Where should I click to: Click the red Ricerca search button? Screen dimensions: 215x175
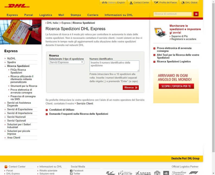131,88
